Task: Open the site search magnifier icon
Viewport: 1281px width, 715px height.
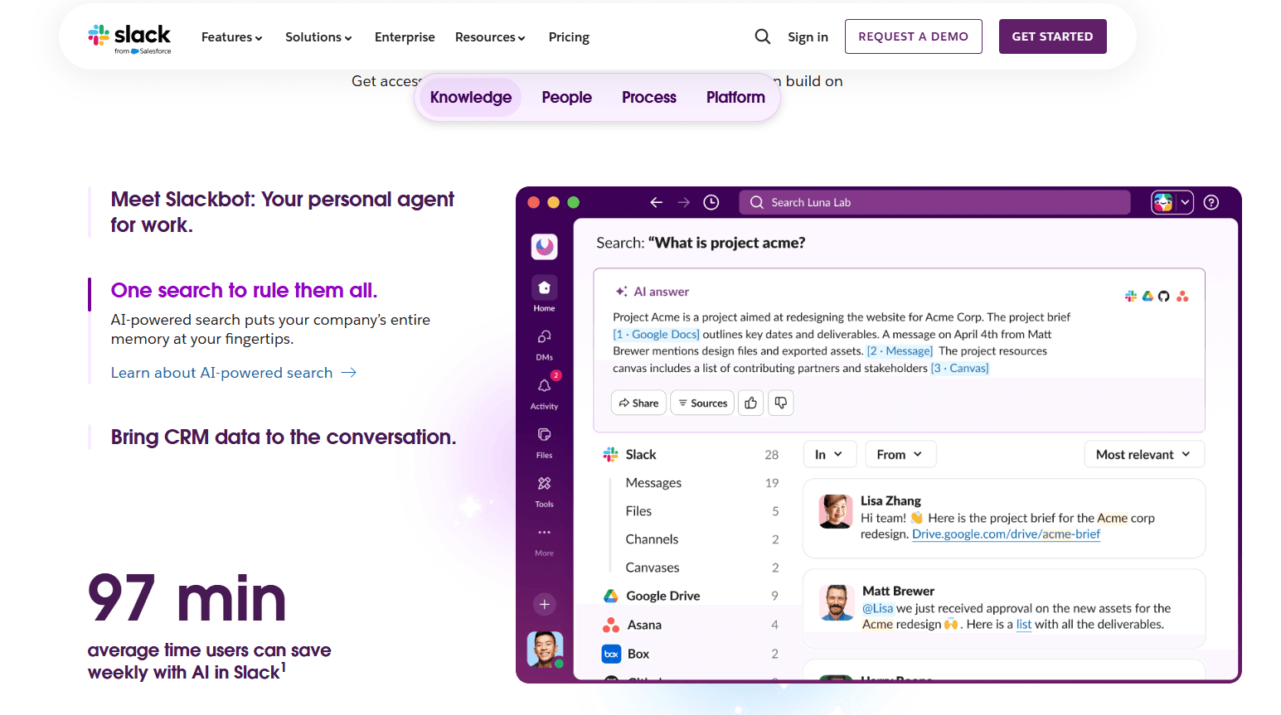Action: pos(763,36)
